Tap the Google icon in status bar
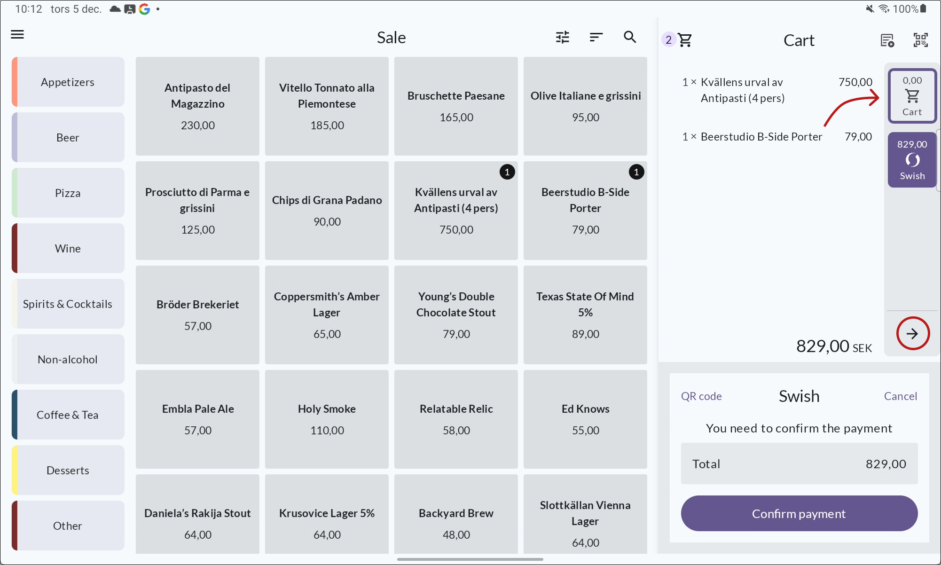This screenshot has height=565, width=941. click(x=144, y=9)
